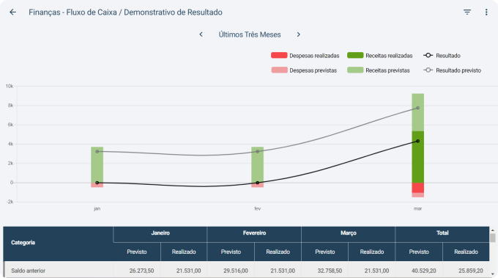Select the Janeiro column header
This screenshot has height=278, width=498.
coord(160,234)
